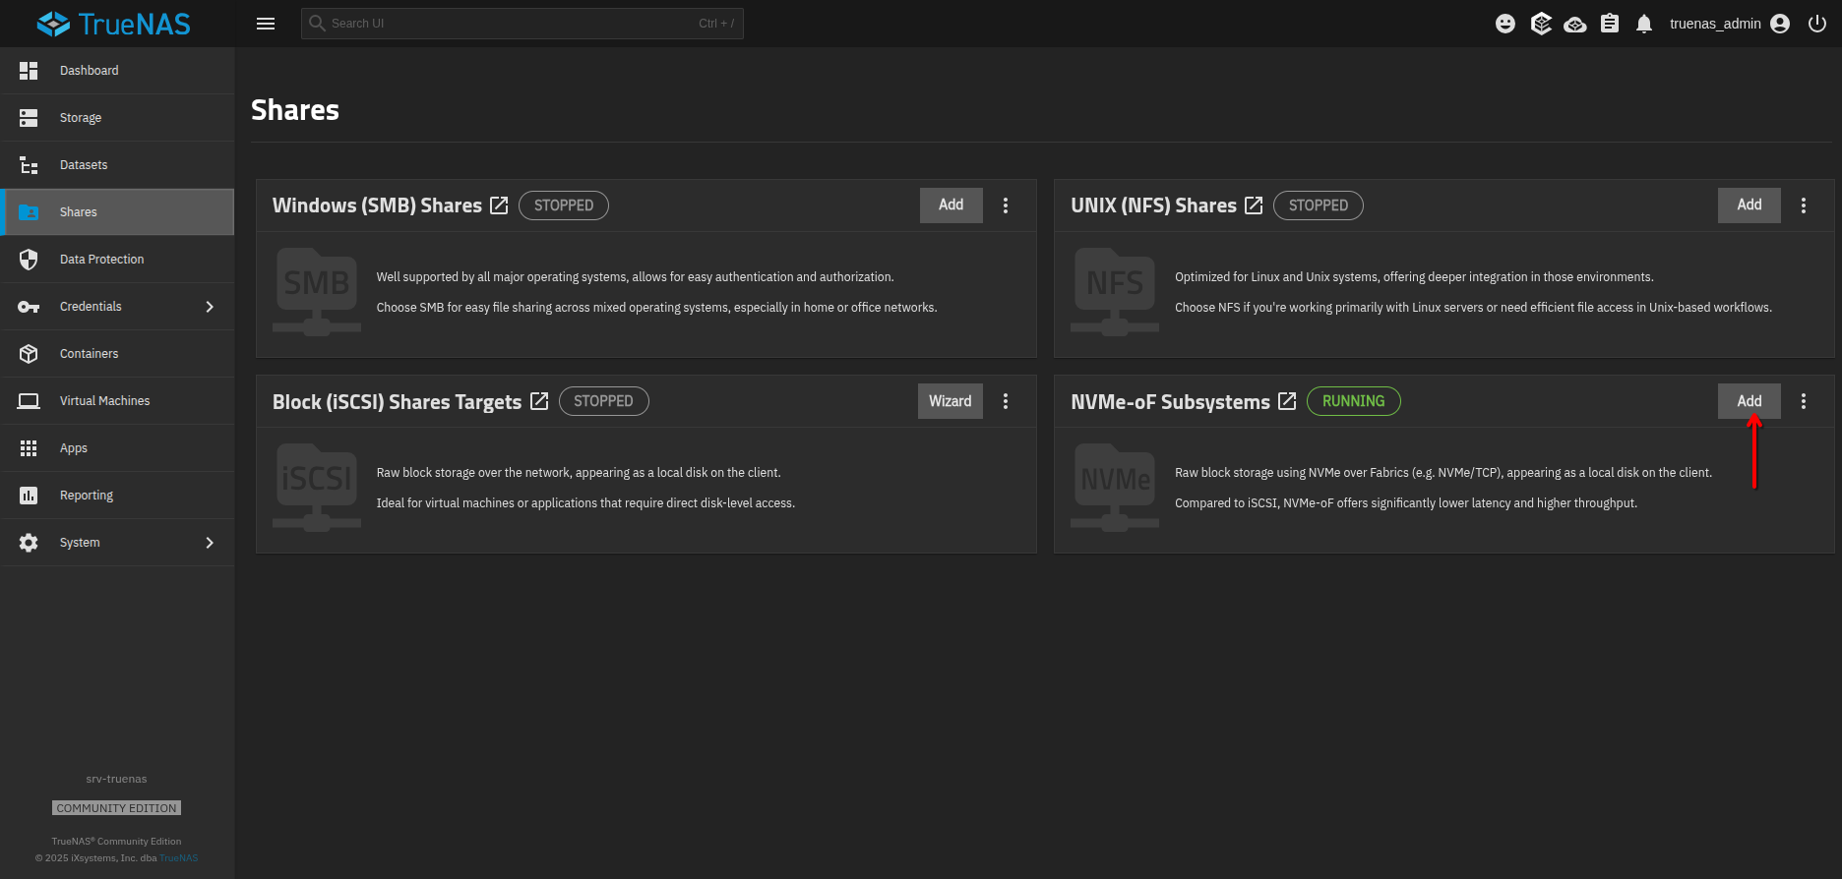Select Shares in sidebar
1842x879 pixels.
pos(117,212)
